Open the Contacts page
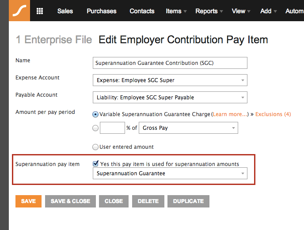Viewport: 304px width, 230px height. [142, 11]
